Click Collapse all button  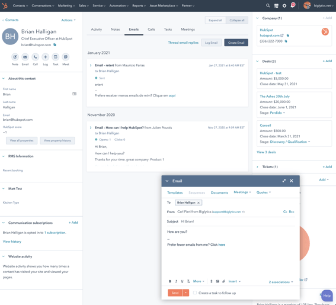click(237, 20)
